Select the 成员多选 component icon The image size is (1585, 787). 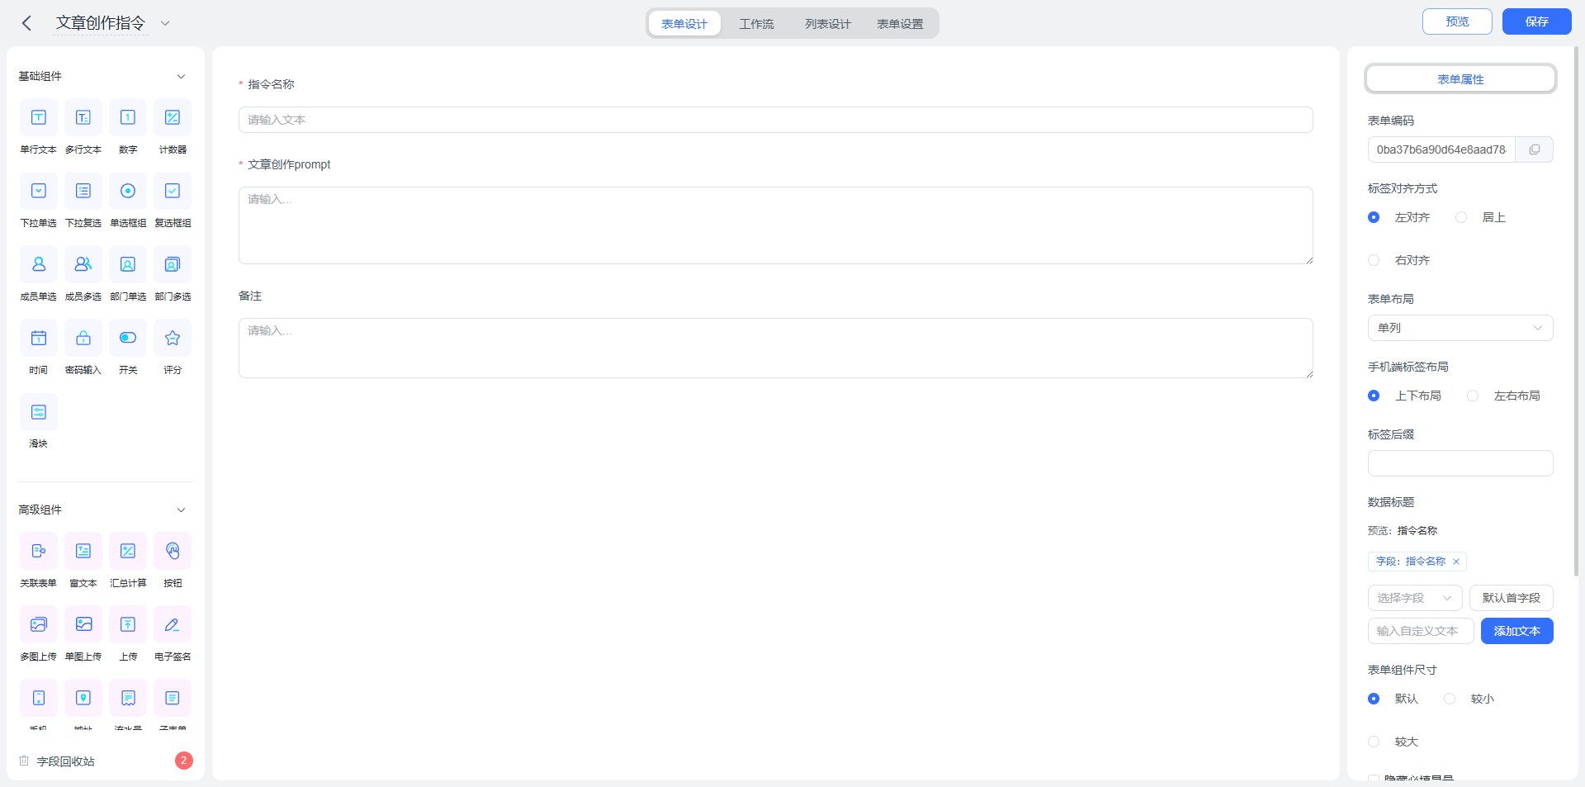pyautogui.click(x=83, y=264)
